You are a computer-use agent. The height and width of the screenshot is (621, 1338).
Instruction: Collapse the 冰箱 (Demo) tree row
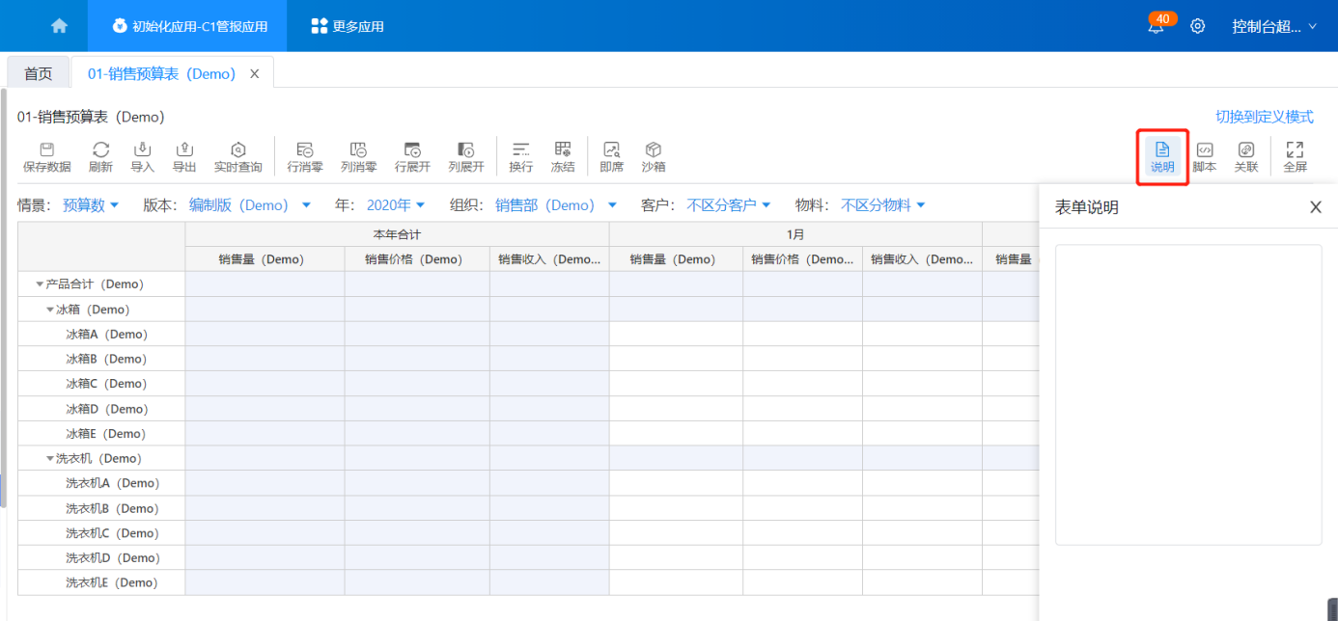pyautogui.click(x=50, y=310)
